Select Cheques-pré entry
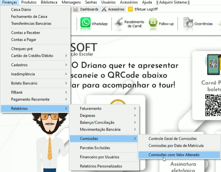Viewport: 221px width, 172px height. pyautogui.click(x=35, y=49)
